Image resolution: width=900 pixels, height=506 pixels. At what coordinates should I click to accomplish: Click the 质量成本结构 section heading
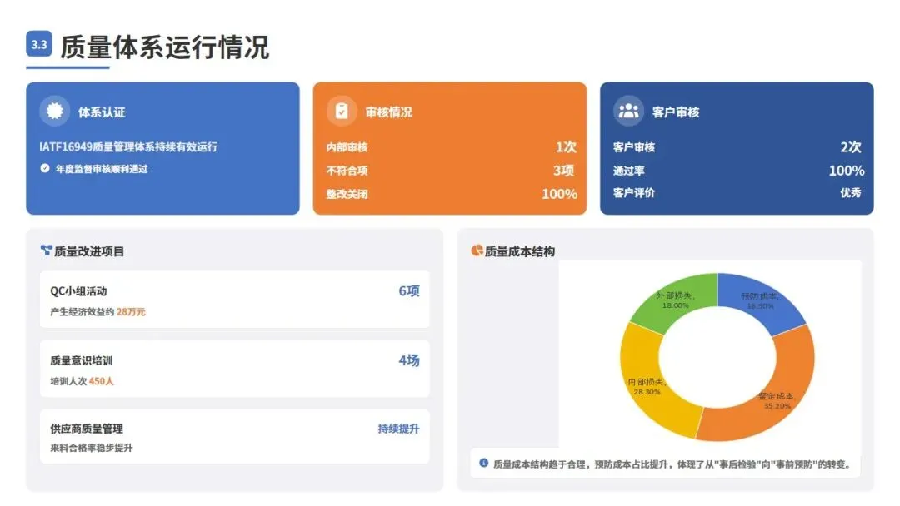[x=519, y=251]
